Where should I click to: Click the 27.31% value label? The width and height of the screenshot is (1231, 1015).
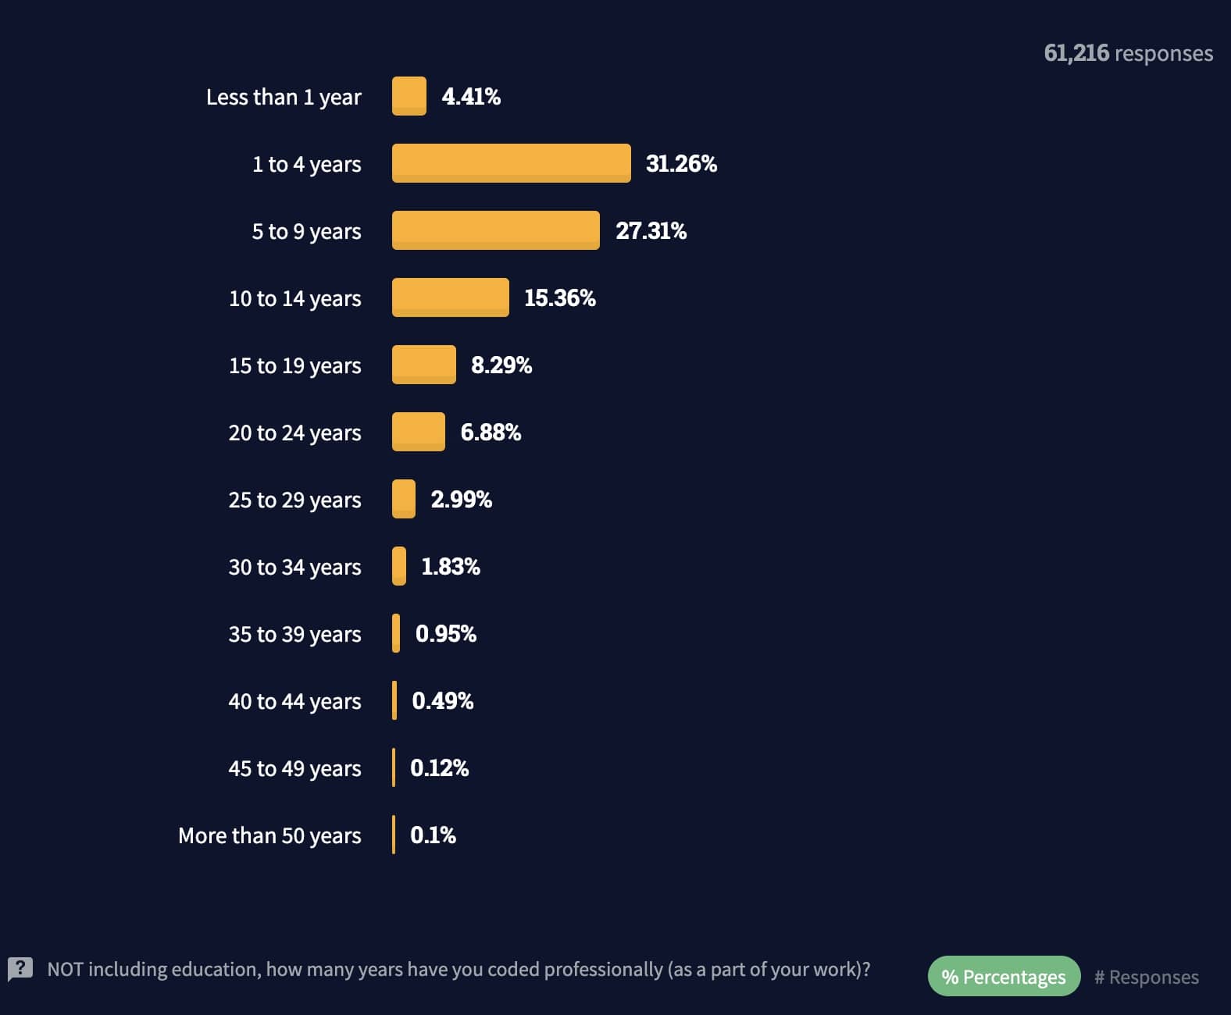pyautogui.click(x=651, y=230)
